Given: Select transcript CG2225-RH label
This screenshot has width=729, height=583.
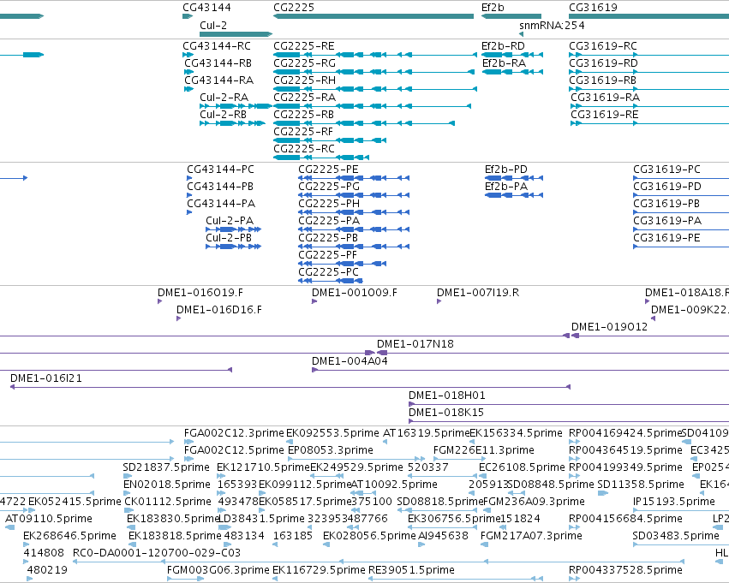Looking at the screenshot, I should coord(304,80).
